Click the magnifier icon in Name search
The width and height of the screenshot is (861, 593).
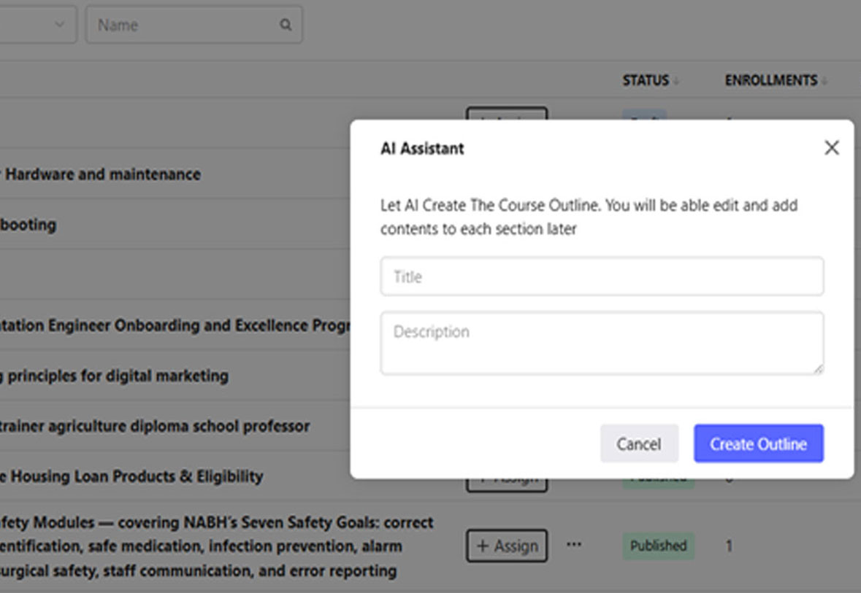286,25
